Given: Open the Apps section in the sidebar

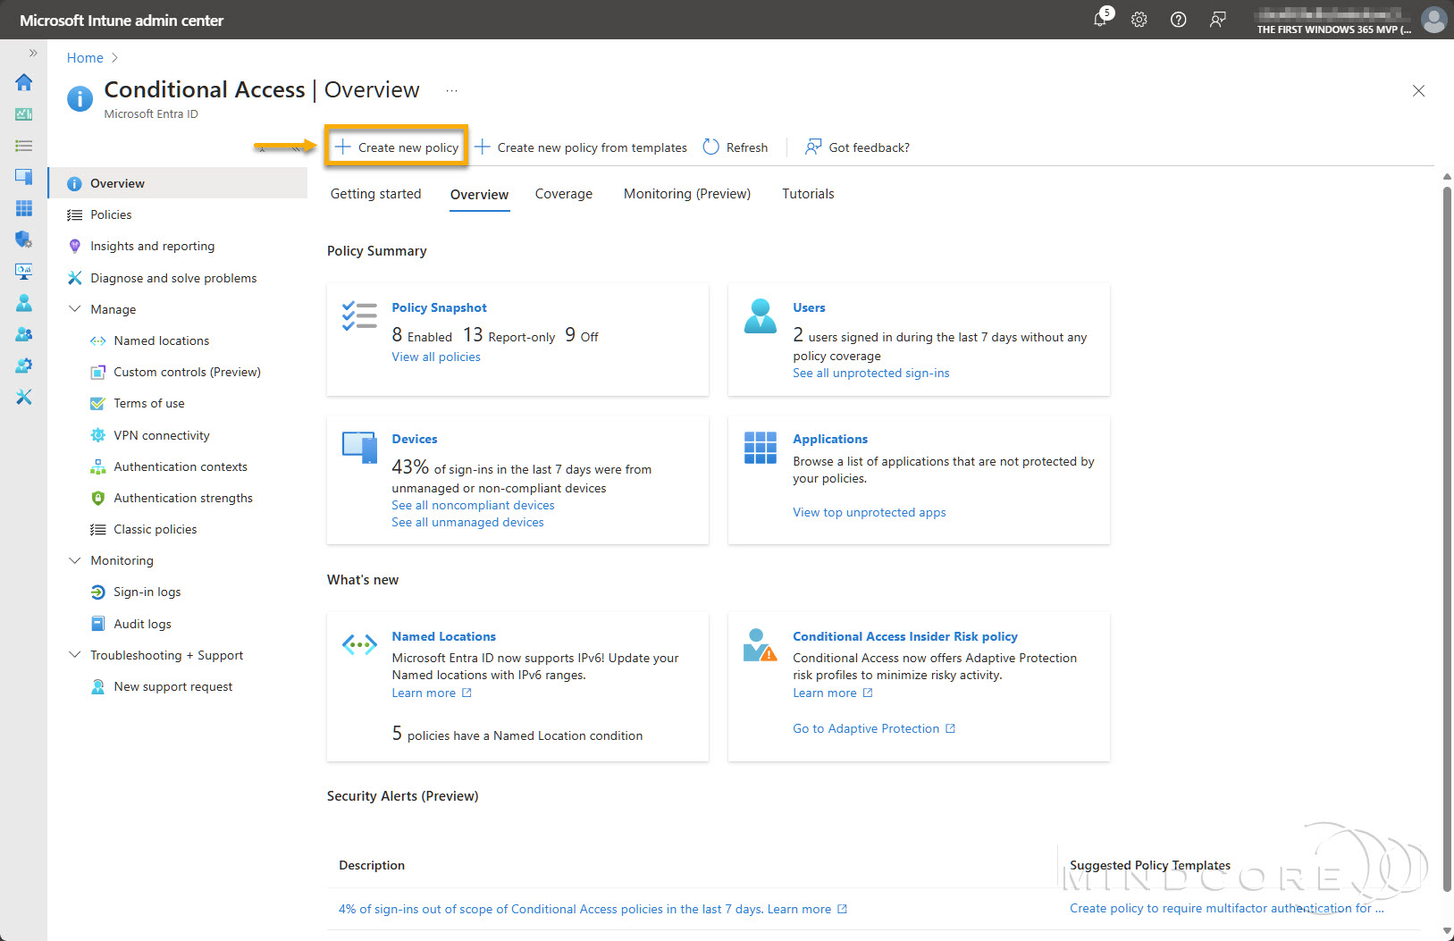Looking at the screenshot, I should point(23,207).
